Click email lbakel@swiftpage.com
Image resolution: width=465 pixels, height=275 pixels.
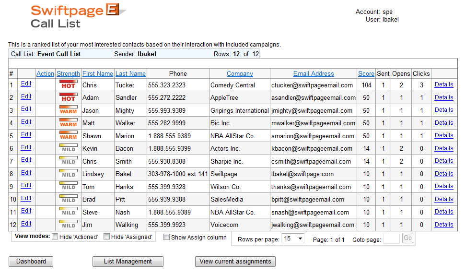point(302,174)
